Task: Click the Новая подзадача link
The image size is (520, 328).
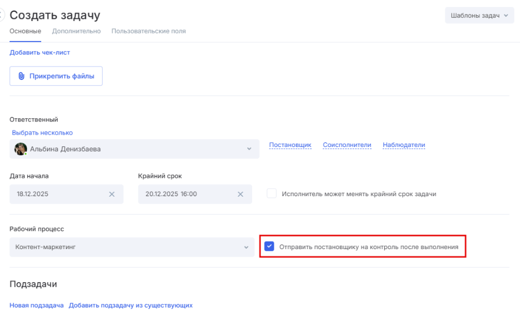Action: click(36, 305)
